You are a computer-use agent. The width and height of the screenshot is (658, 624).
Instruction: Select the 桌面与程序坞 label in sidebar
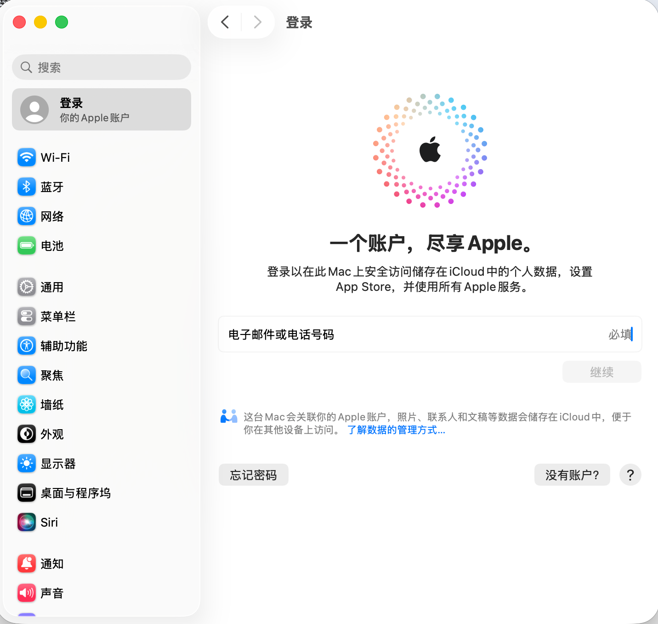76,493
